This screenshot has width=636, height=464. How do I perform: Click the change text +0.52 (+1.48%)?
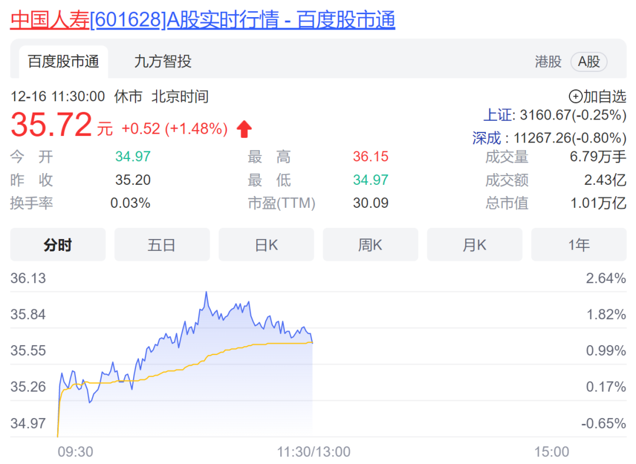pyautogui.click(x=174, y=128)
